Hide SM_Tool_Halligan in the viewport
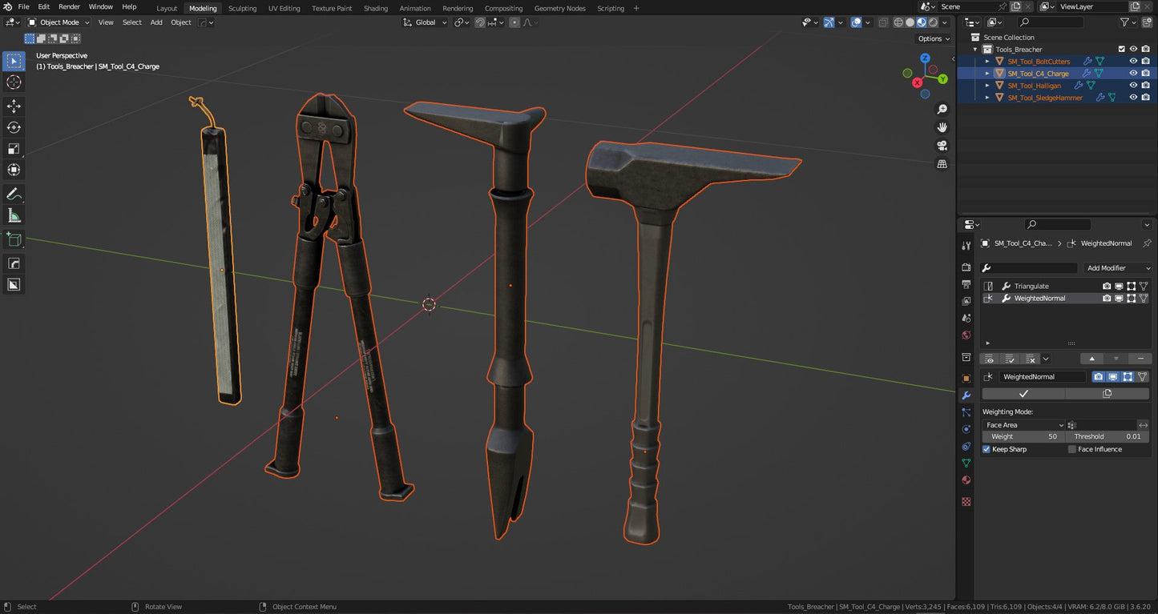 pos(1132,85)
